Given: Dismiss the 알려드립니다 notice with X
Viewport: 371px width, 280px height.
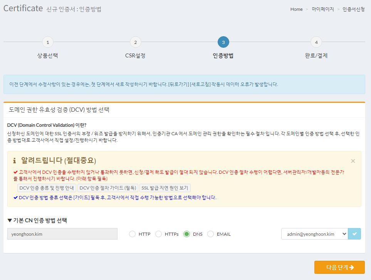Looking at the screenshot, I should (353, 161).
